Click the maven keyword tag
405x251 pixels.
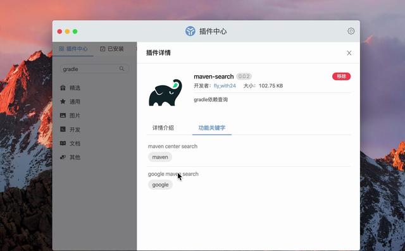160,157
